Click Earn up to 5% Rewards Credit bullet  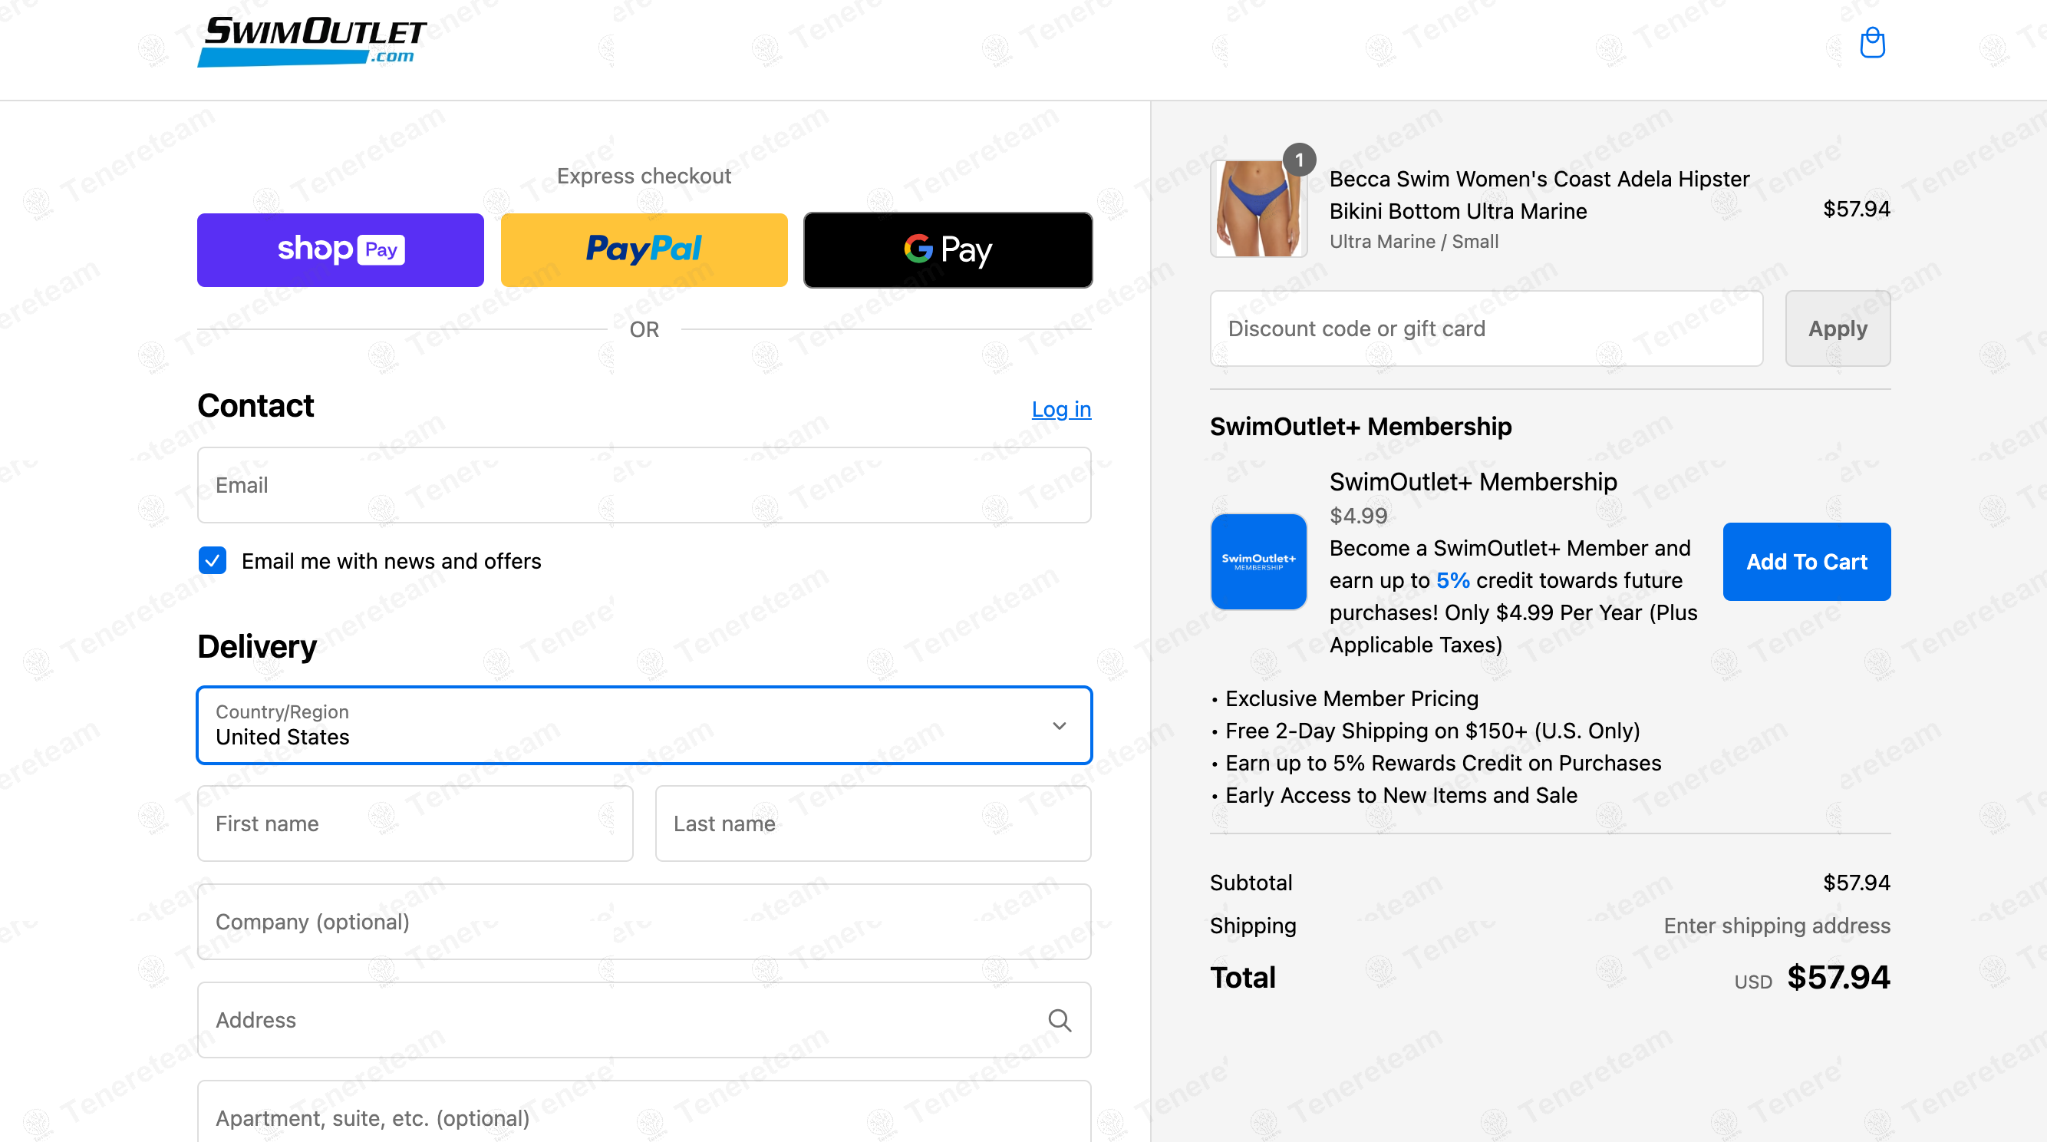click(x=1442, y=763)
